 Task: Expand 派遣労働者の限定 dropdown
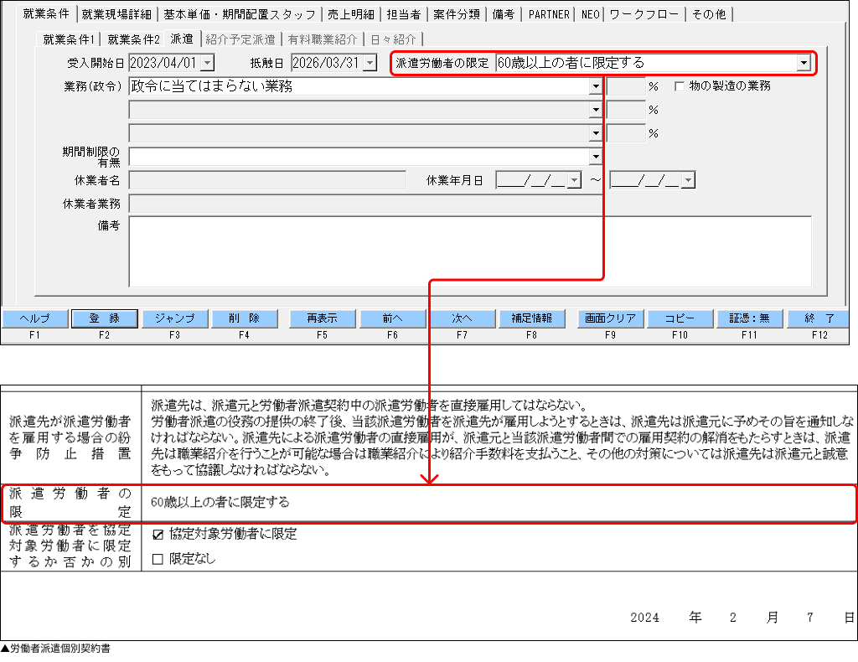point(804,63)
